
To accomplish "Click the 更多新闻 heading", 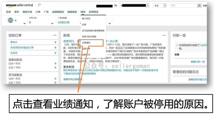I will 69,67.
